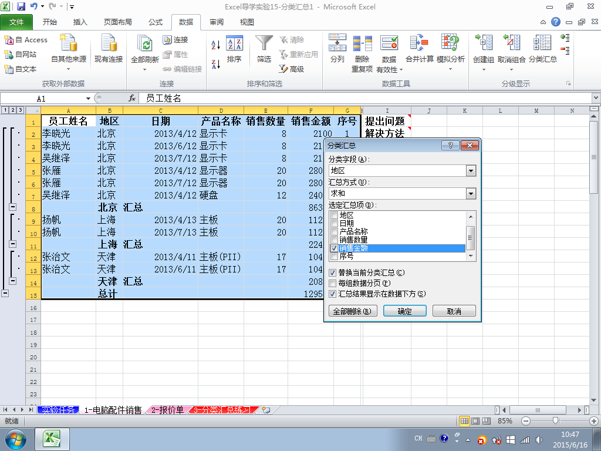Open the Name Box dropdown arrow
The width and height of the screenshot is (601, 451).
coord(88,99)
